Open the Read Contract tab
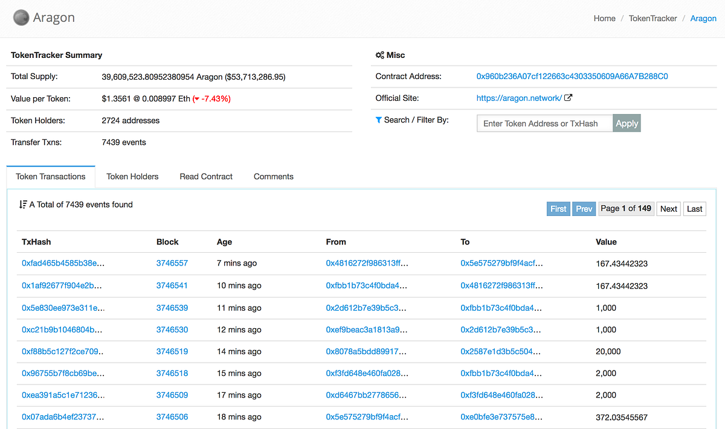The image size is (725, 429). click(206, 177)
